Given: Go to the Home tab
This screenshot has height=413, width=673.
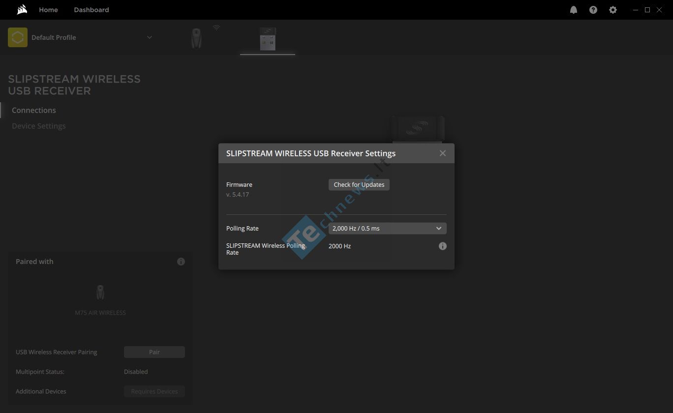Looking at the screenshot, I should [x=48, y=10].
